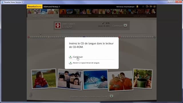Click the small icon in bottom-left corner of course panel
This screenshot has height=103, width=183.
pyautogui.click(x=31, y=95)
